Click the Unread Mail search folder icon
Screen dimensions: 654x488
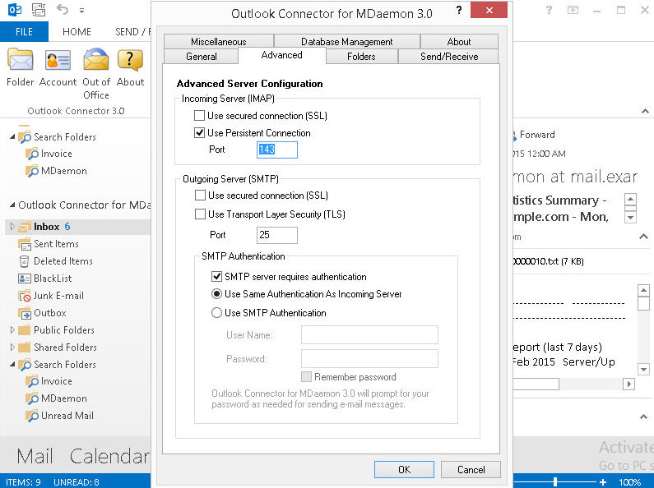(x=32, y=416)
